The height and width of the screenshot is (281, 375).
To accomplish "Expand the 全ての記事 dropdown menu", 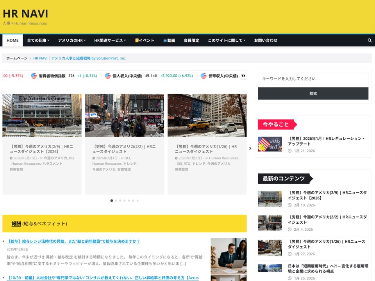I will point(38,40).
